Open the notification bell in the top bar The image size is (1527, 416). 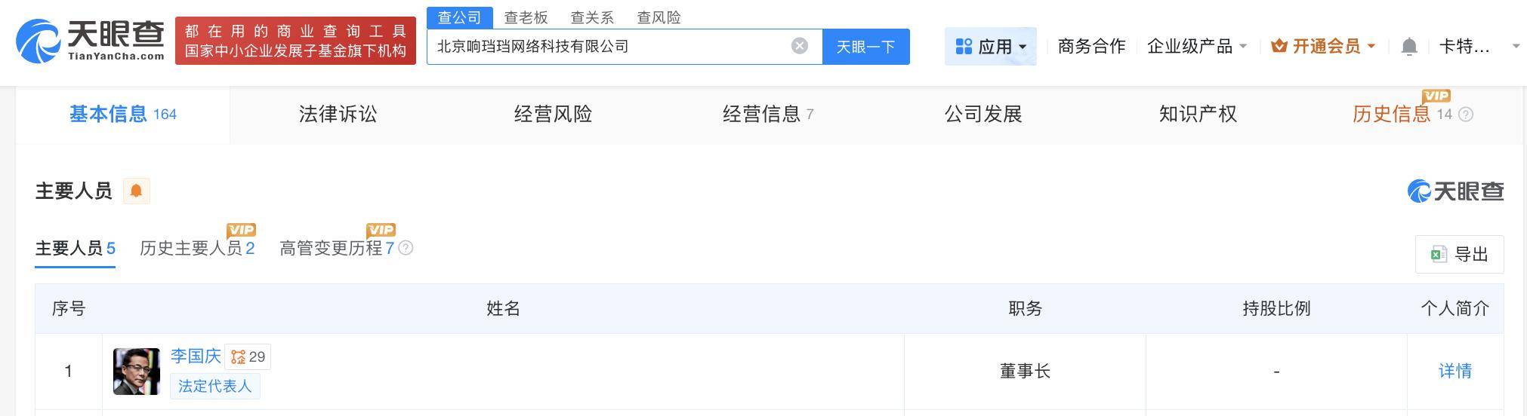pyautogui.click(x=1408, y=47)
